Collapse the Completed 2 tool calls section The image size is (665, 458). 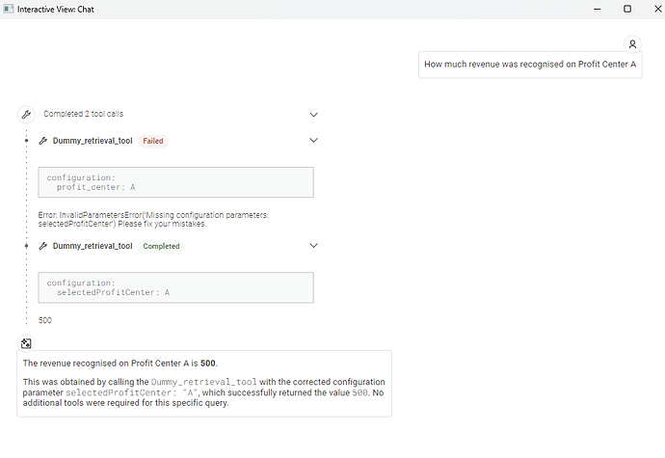pos(313,114)
